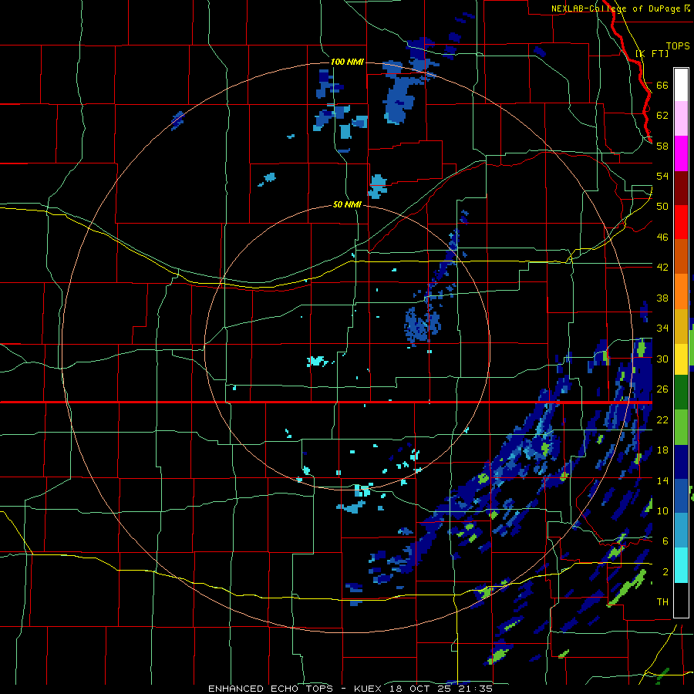Click legend value 26
Screen dimensions: 694x694
click(x=662, y=389)
